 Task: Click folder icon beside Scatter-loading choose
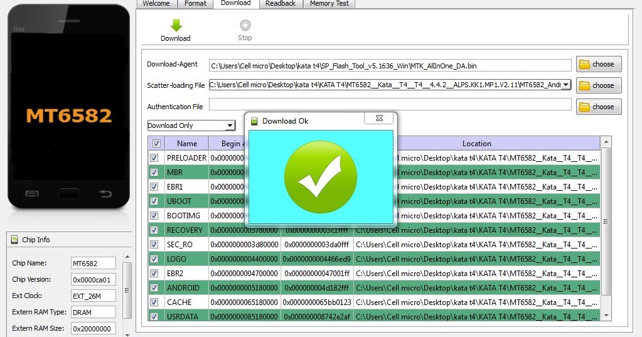[584, 85]
